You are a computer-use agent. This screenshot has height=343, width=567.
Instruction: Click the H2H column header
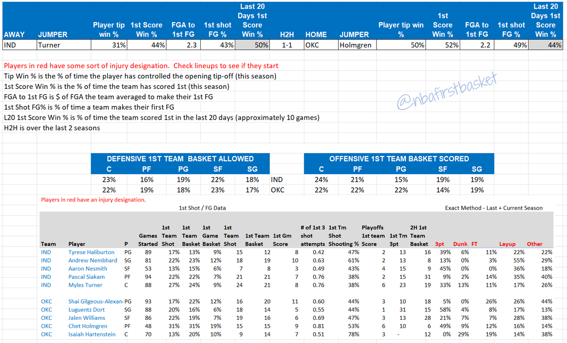pos(286,35)
